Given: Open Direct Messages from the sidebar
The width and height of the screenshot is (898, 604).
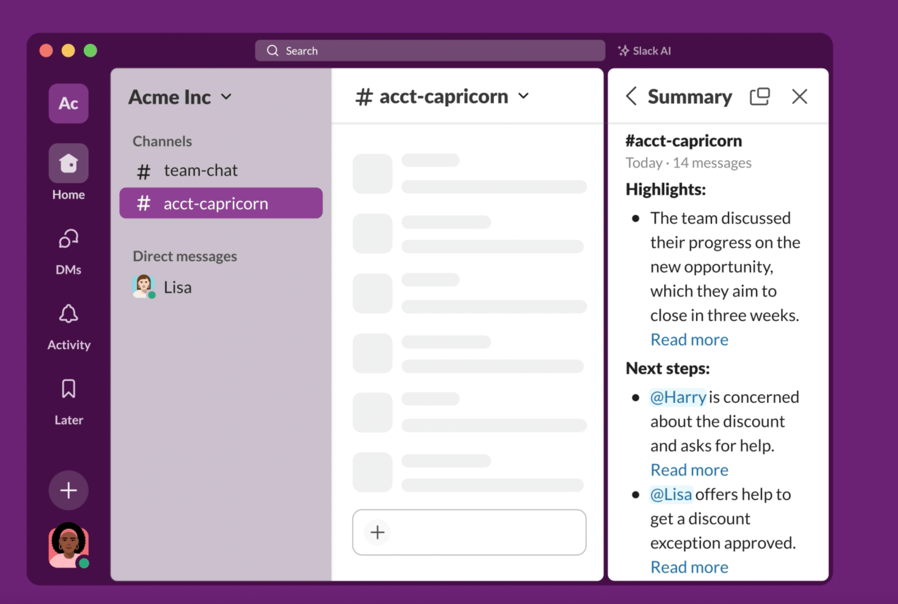Looking at the screenshot, I should click(68, 238).
